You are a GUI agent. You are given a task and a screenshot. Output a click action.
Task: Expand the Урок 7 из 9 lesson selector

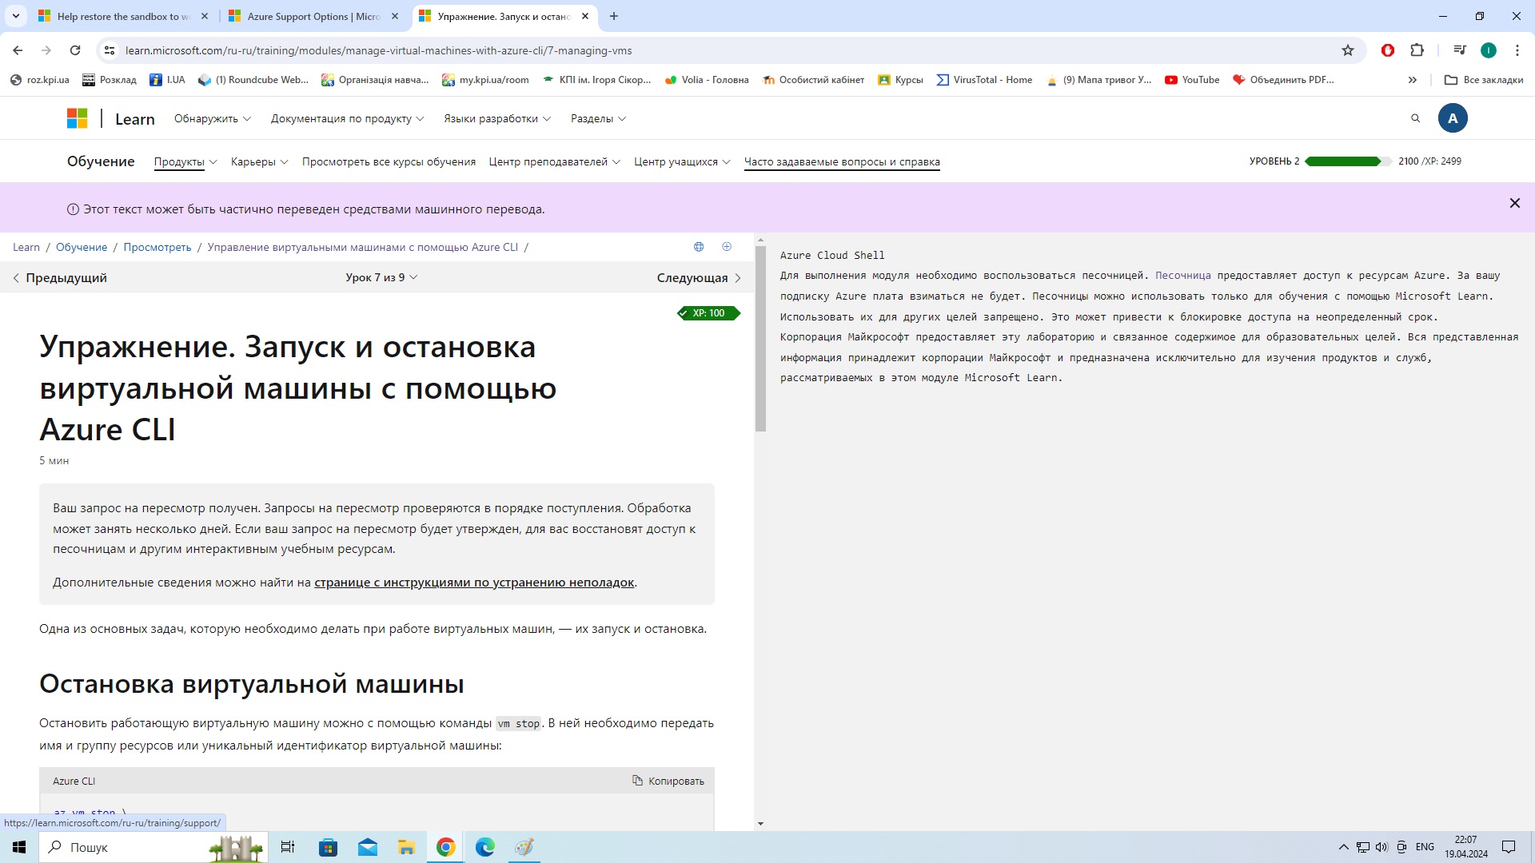[381, 277]
